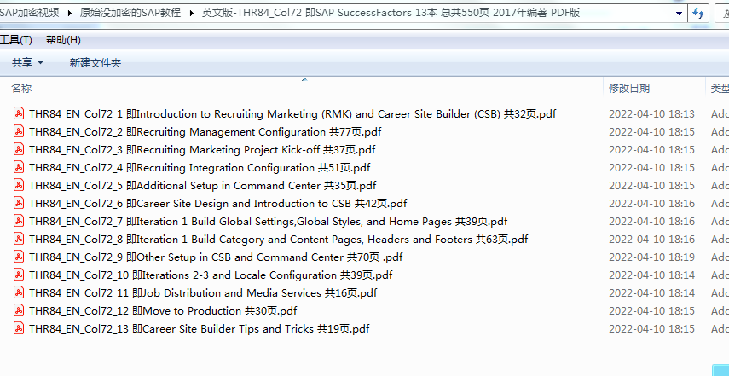Click PDF icon of THR84_EN_Col72_11 file
This screenshot has width=729, height=376.
click(x=19, y=292)
